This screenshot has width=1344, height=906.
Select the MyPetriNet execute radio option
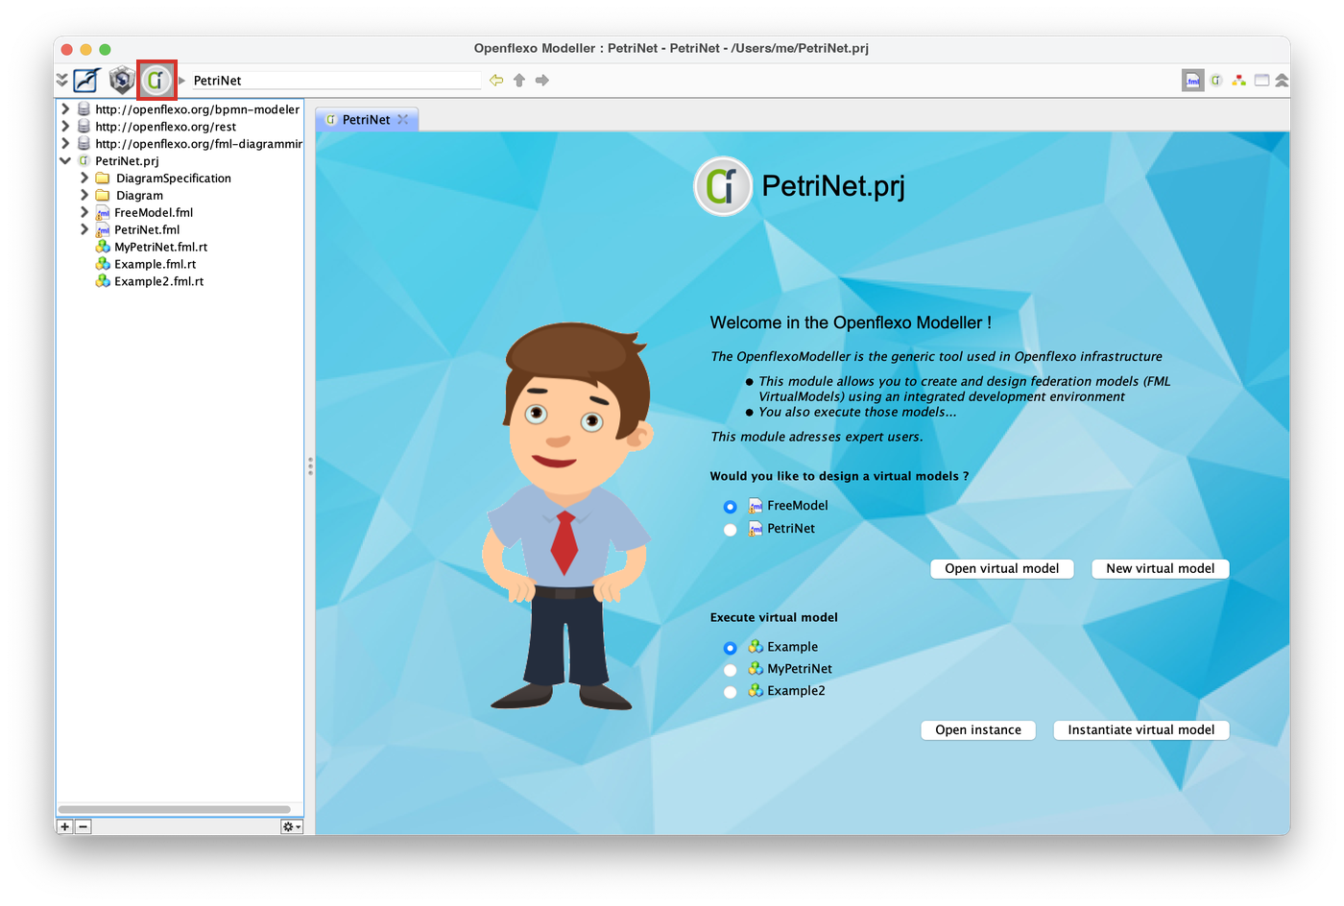coord(731,670)
